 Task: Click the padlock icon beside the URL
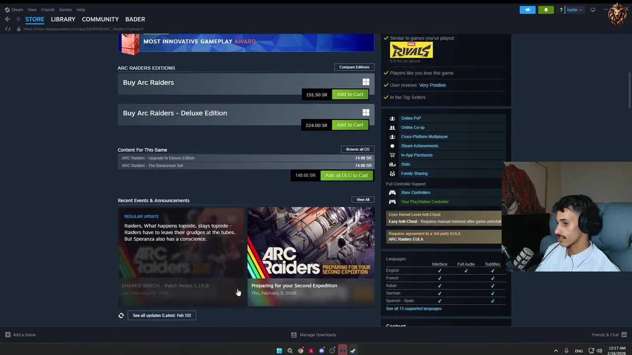coord(18,29)
